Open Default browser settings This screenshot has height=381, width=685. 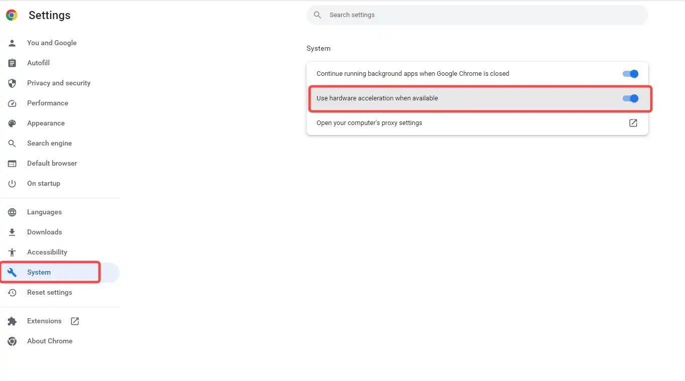[x=52, y=163]
